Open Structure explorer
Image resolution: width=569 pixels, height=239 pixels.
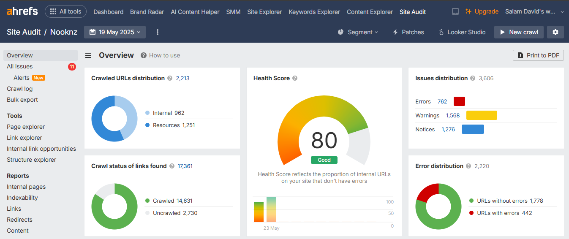31,160
